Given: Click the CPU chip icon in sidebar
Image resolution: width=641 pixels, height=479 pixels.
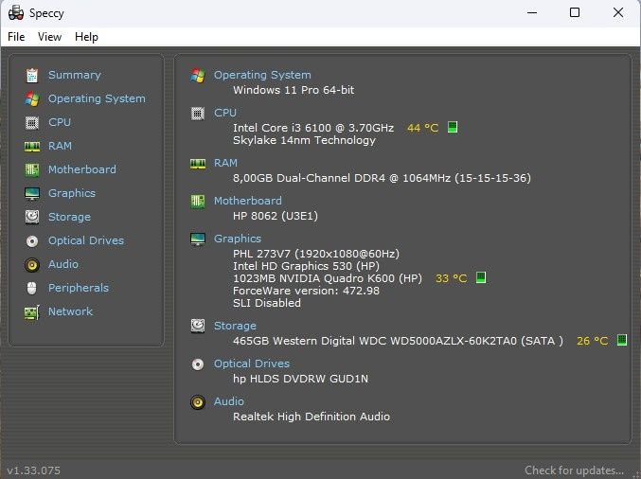Looking at the screenshot, I should point(32,122).
